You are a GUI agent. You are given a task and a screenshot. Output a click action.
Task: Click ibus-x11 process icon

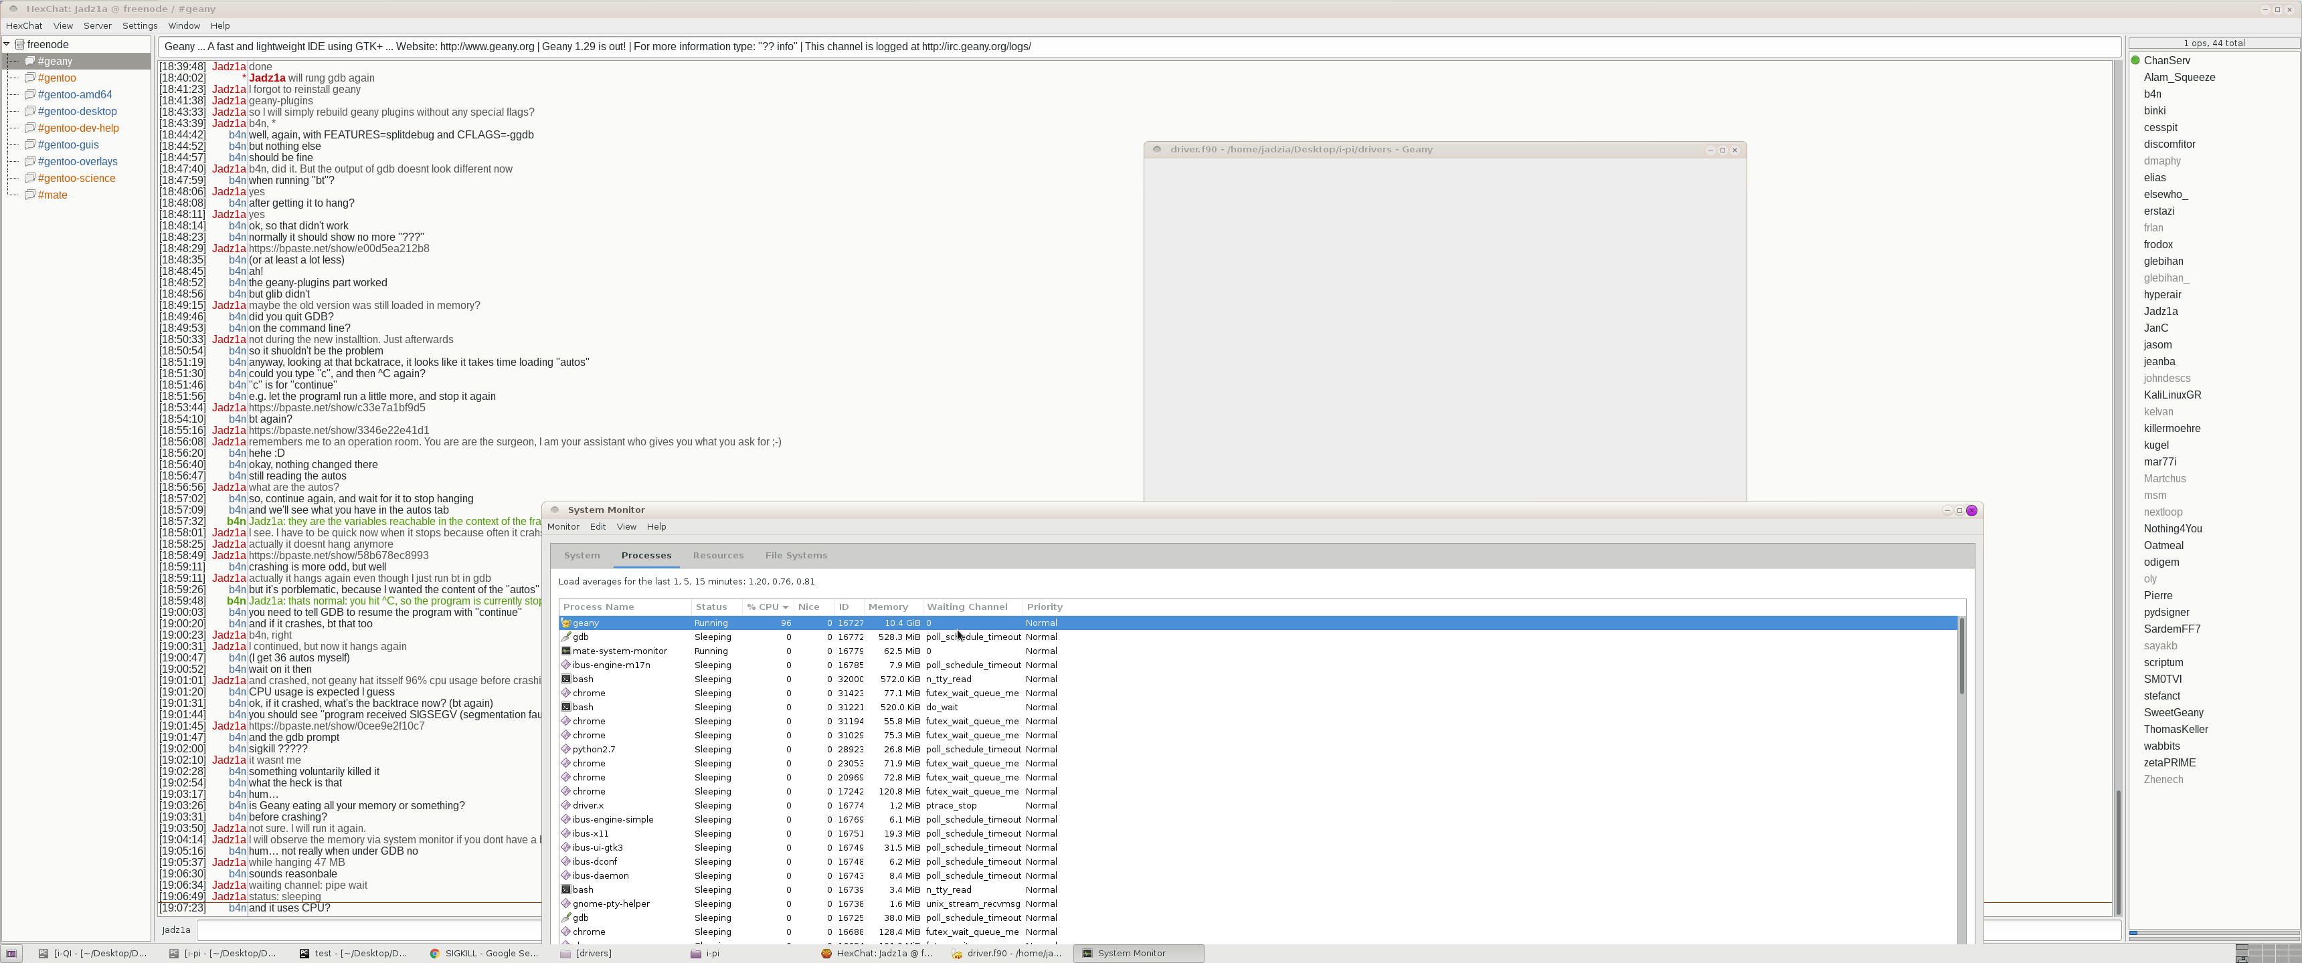[x=565, y=833]
